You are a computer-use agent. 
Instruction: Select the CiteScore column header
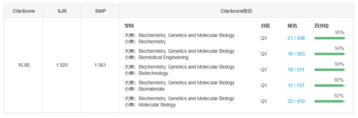pyautogui.click(x=24, y=11)
